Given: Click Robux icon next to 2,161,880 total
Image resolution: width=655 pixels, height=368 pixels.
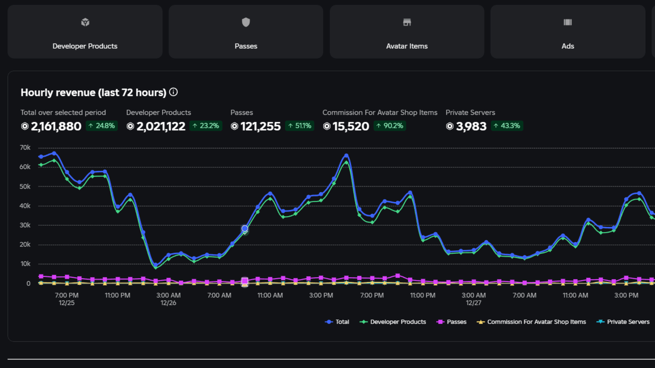Looking at the screenshot, I should point(25,126).
